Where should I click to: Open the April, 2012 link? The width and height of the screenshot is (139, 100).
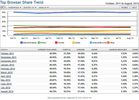pyautogui.click(x=6, y=76)
